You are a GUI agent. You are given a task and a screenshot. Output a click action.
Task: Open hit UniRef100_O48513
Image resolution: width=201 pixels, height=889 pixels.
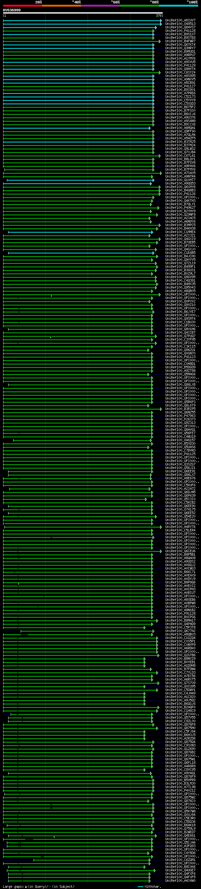(180, 24)
